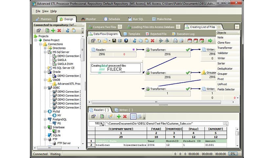
Task: Switch to the Run SQL tab
Action: point(136,19)
